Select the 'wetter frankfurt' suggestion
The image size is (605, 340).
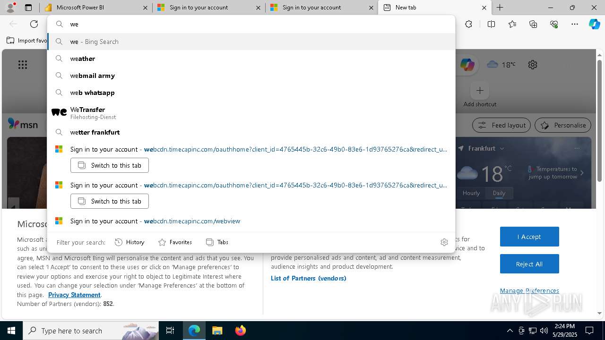click(251, 132)
